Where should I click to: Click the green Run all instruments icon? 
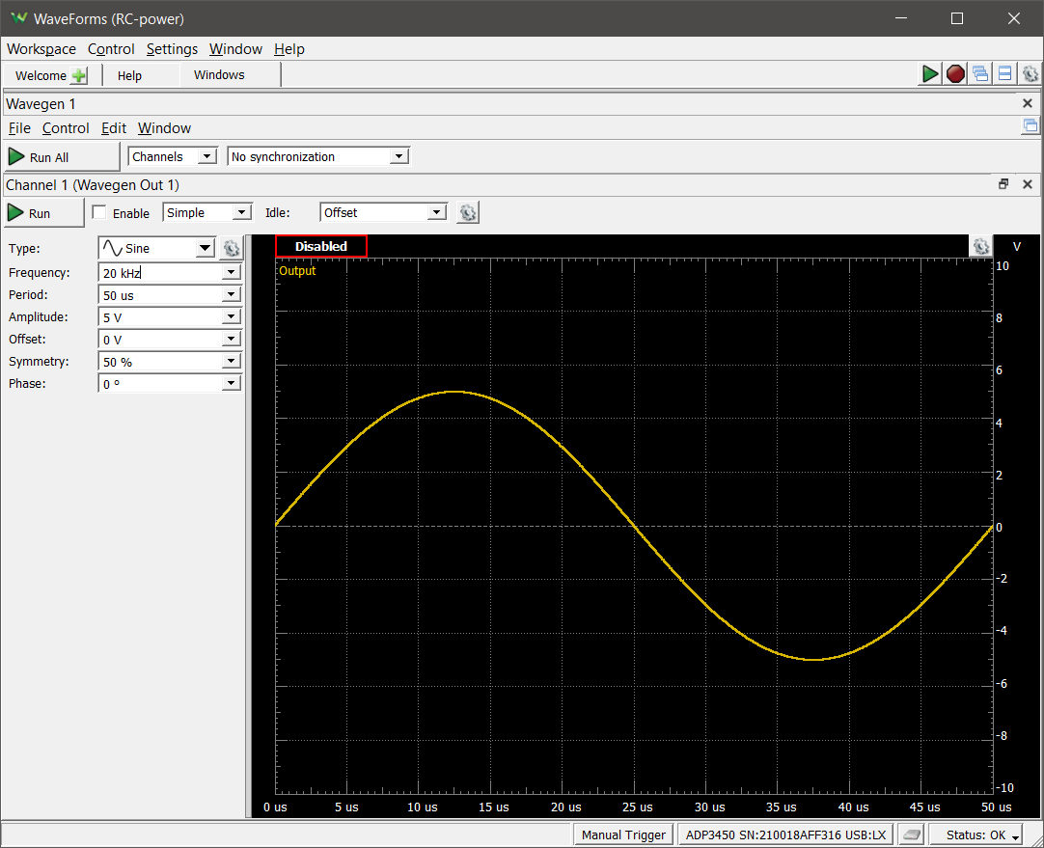pos(930,74)
